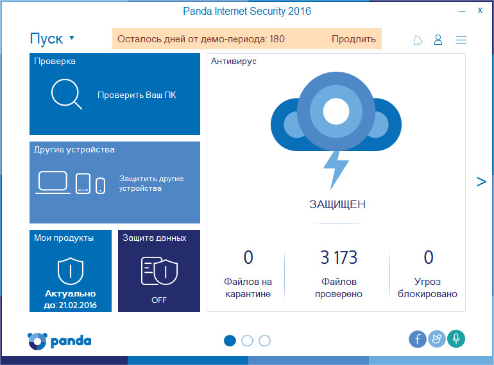Open the hamburger menu icon

461,40
